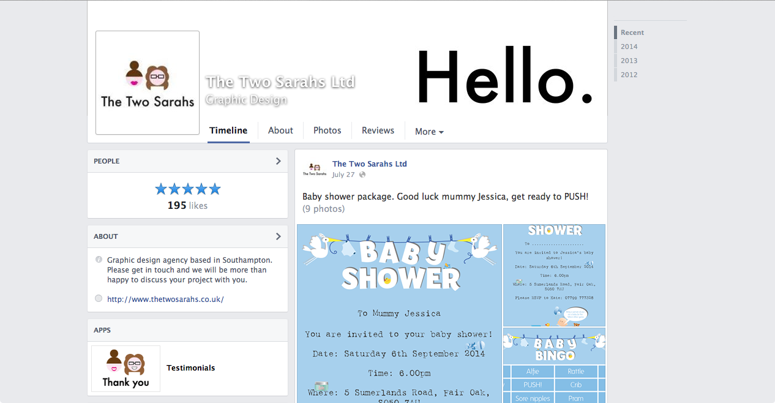Viewport: 775px width, 403px height.
Task: Click The Two Sarahs Ltd post author link
Action: (370, 164)
